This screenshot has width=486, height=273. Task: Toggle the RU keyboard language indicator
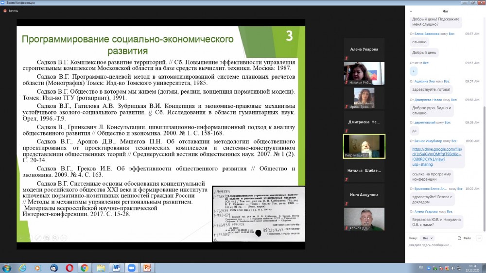(421, 268)
